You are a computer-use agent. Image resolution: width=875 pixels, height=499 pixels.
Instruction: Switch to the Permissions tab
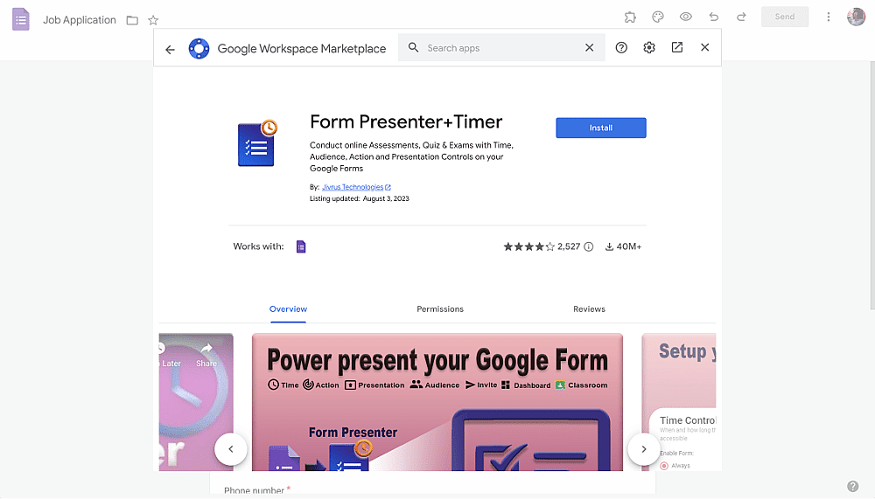point(440,308)
